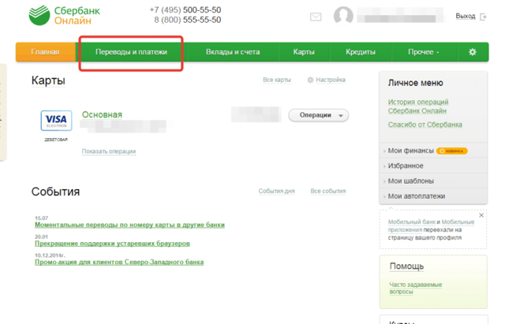Open События дня link
The image size is (505, 324).
(277, 191)
